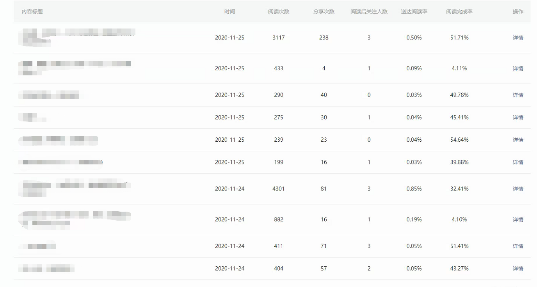
Task: Open 详情 for the 54.64% completion row
Action: (x=517, y=140)
